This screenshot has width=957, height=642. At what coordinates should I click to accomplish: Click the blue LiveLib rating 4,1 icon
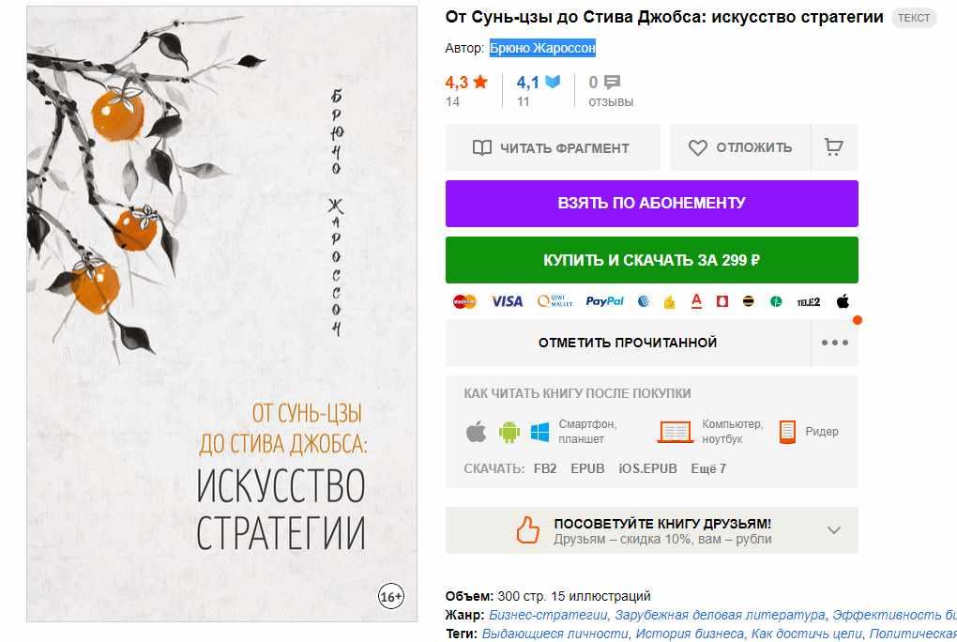(x=553, y=82)
